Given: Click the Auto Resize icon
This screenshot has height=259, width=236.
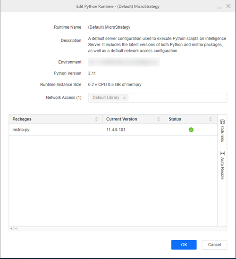Looking at the screenshot, I should click(x=222, y=154).
